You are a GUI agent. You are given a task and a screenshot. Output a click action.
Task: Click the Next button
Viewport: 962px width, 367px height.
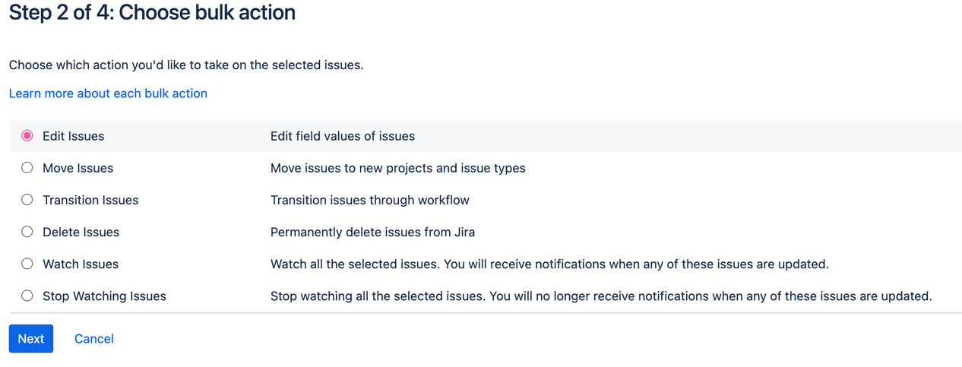[x=31, y=339]
